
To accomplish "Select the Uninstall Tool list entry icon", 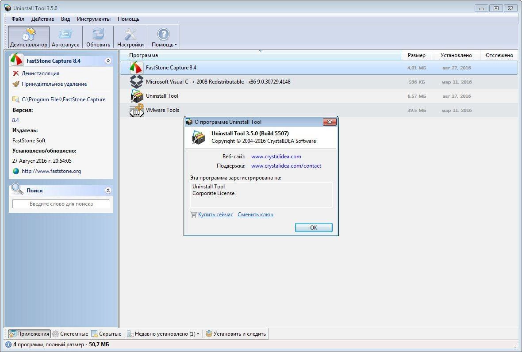I will click(137, 96).
